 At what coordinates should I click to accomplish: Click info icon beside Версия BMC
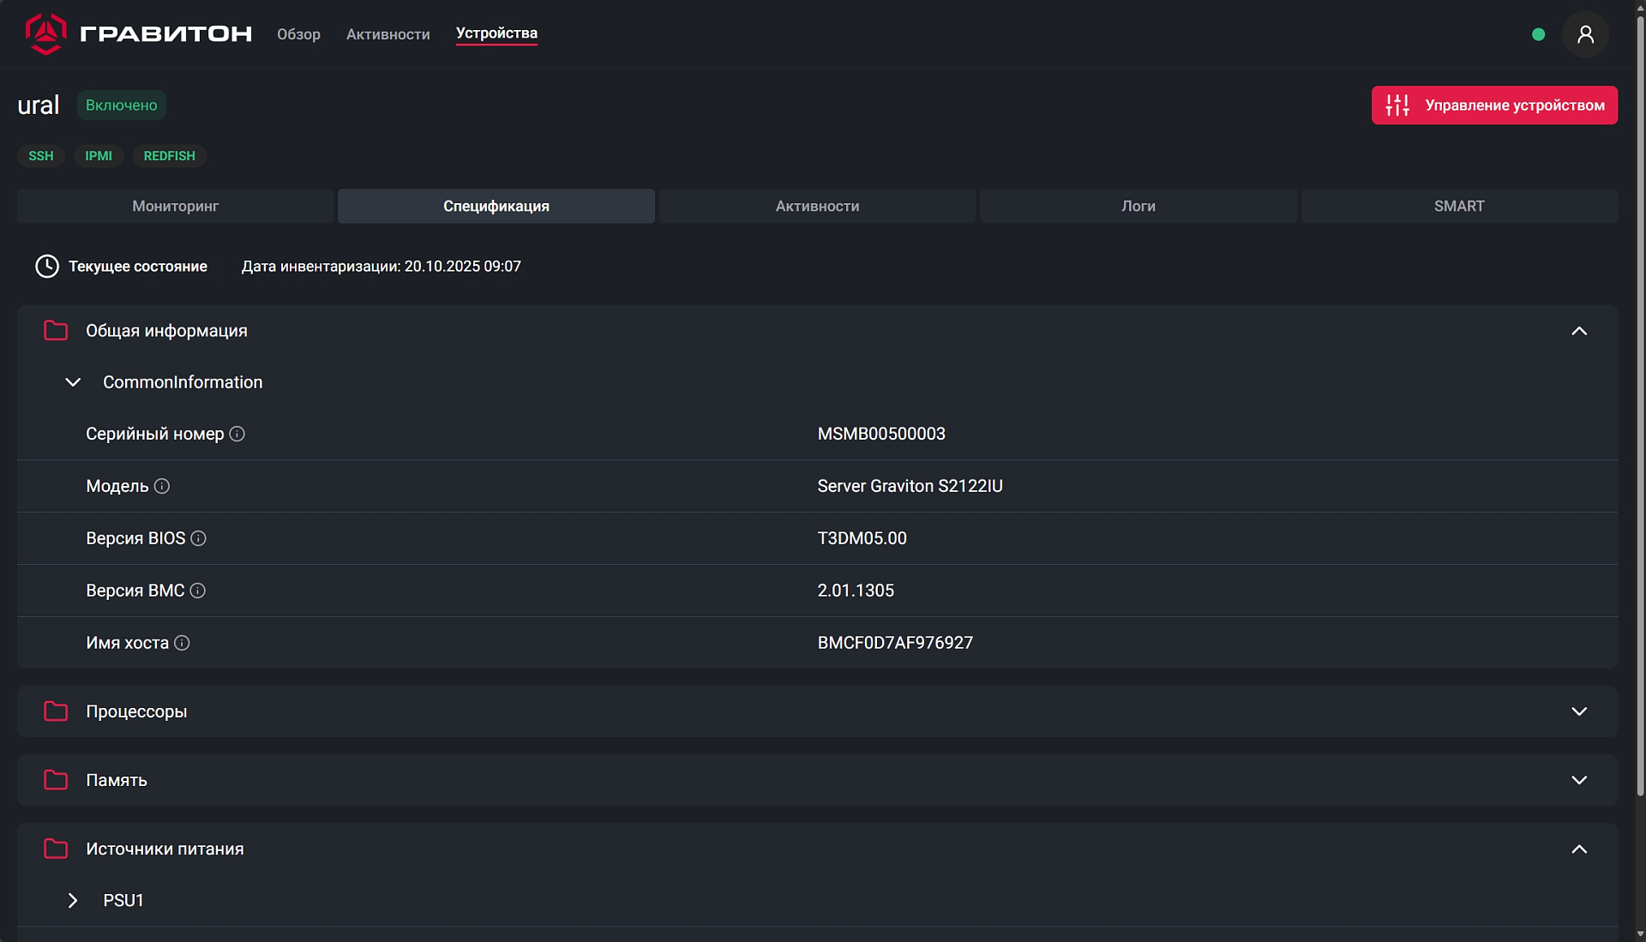[198, 591]
